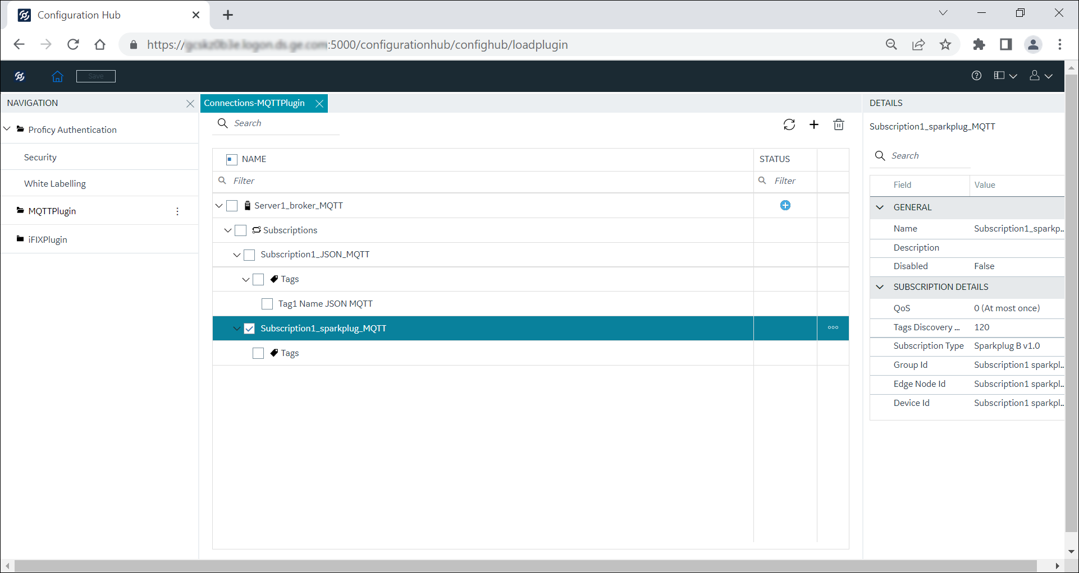Bookmark this page with the star icon
Viewport: 1079px width, 573px height.
(945, 45)
